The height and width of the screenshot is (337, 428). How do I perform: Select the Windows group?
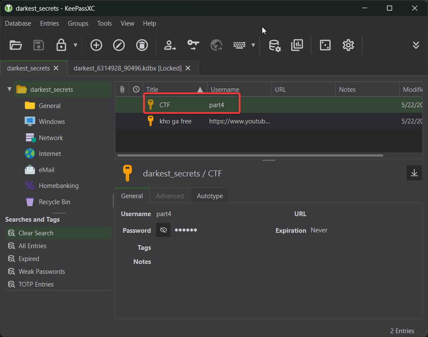52,121
